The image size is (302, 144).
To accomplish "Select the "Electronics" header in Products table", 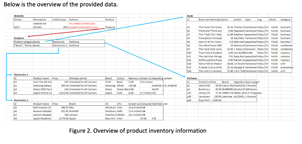I will coord(58,42).
